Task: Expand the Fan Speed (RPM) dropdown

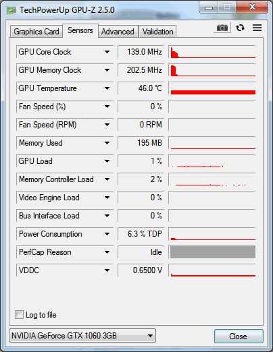Action: (x=107, y=125)
